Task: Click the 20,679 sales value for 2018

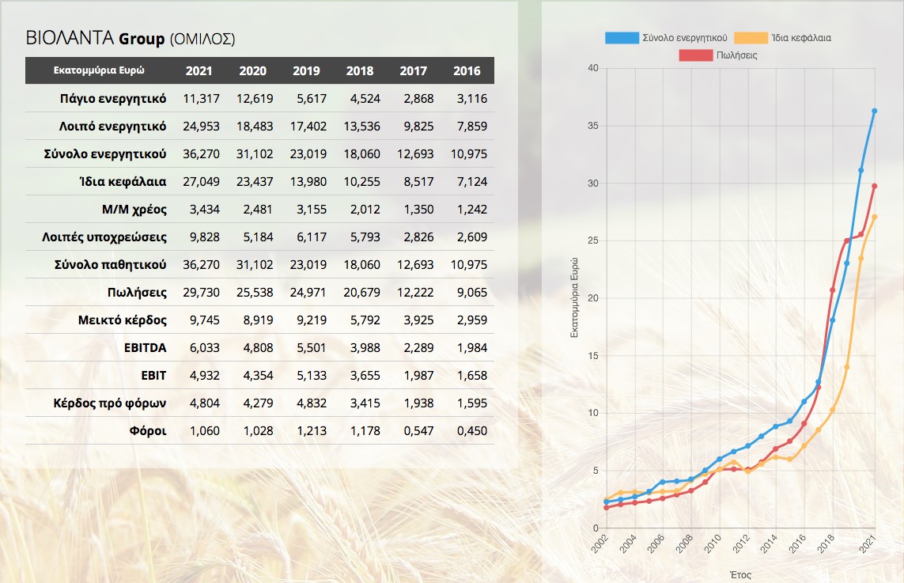Action: [x=362, y=293]
